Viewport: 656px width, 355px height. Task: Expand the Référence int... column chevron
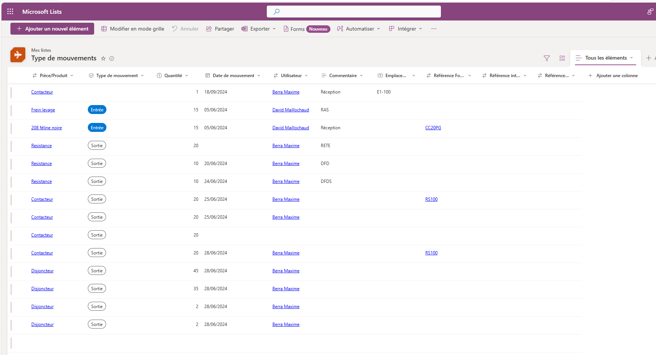pos(525,76)
